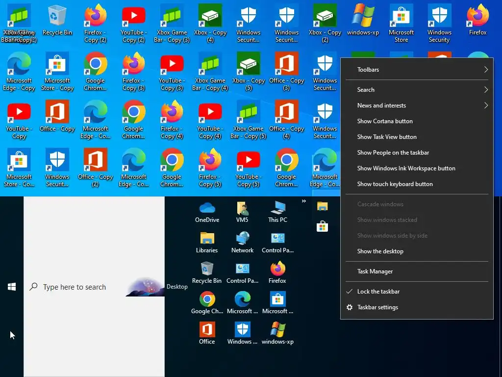
Task: Toggle Show Windows Ink Workspace button
Action: (417, 168)
